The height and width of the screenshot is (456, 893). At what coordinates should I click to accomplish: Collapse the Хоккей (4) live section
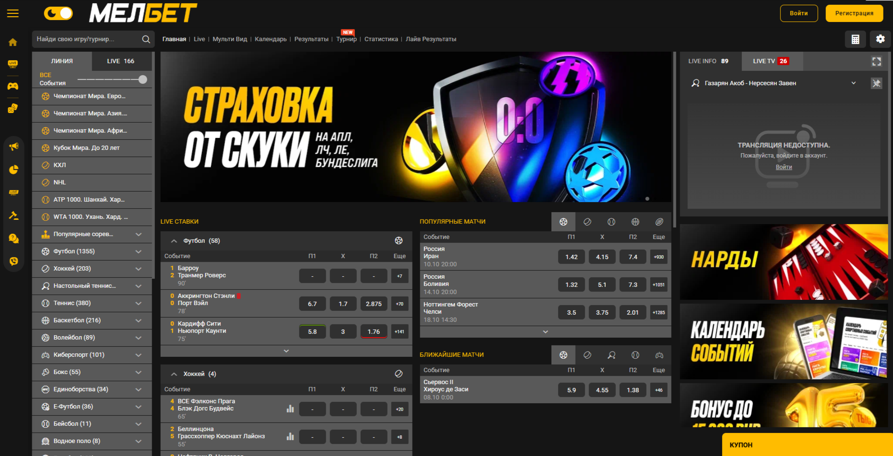point(174,374)
